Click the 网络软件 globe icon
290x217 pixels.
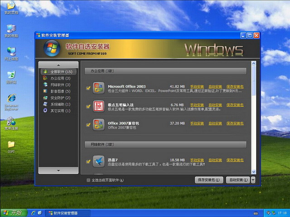(x=45, y=85)
